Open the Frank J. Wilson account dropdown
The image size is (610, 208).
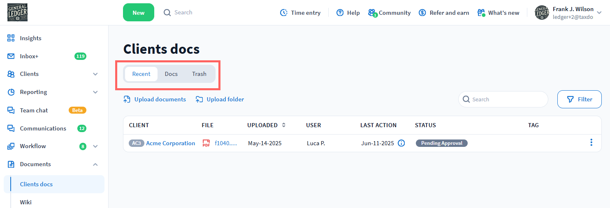pos(599,13)
